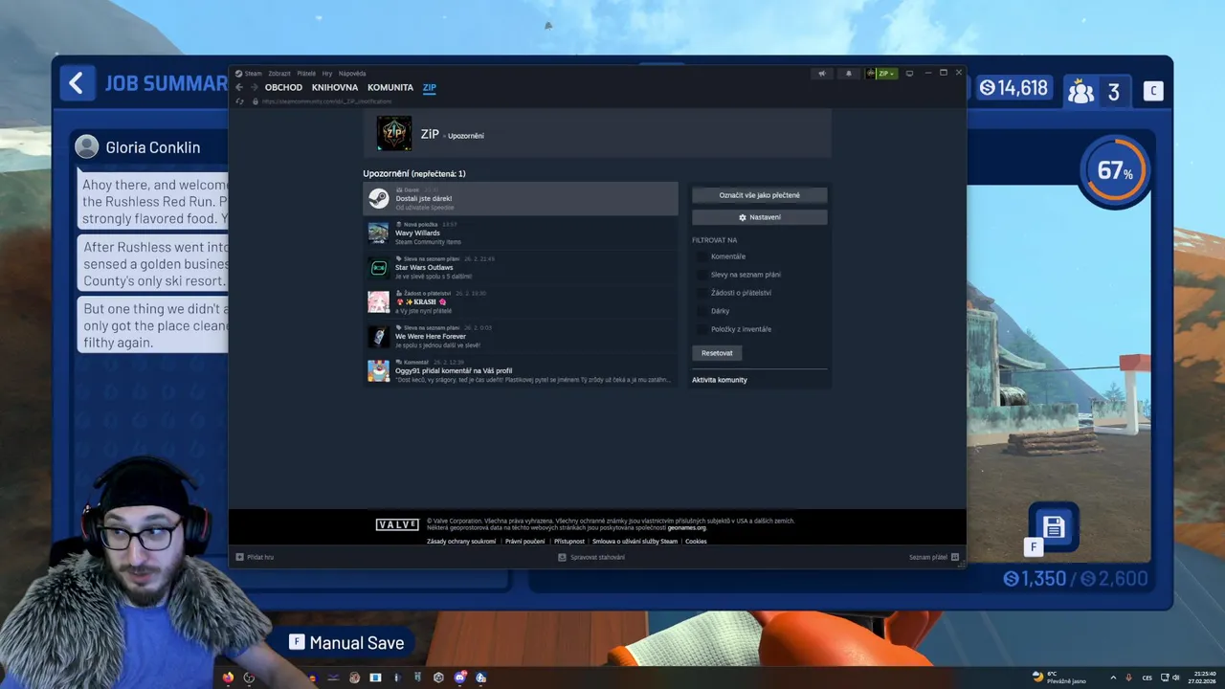Image resolution: width=1225 pixels, height=689 pixels.
Task: Open the Nápověda menu
Action: (352, 74)
